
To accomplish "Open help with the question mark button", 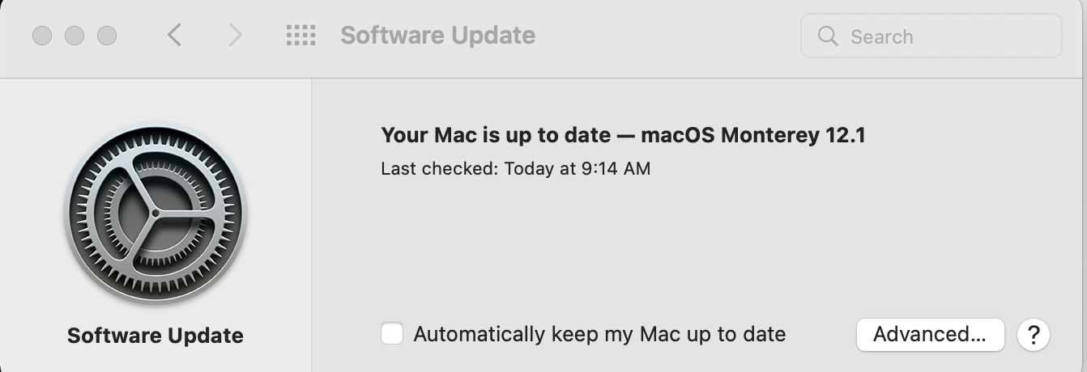I will point(1034,334).
